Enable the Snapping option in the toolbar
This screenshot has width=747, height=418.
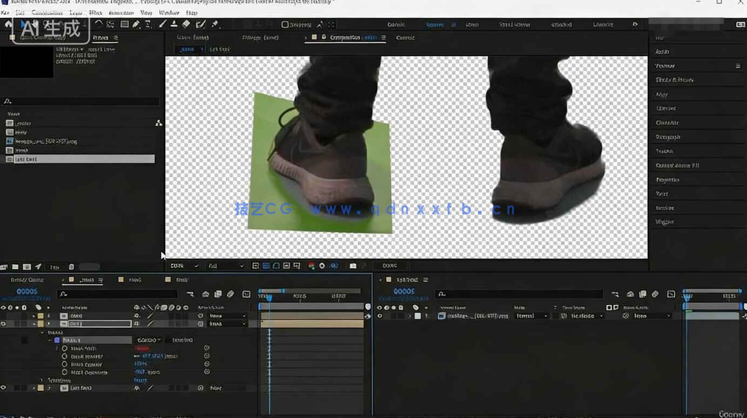pos(285,24)
